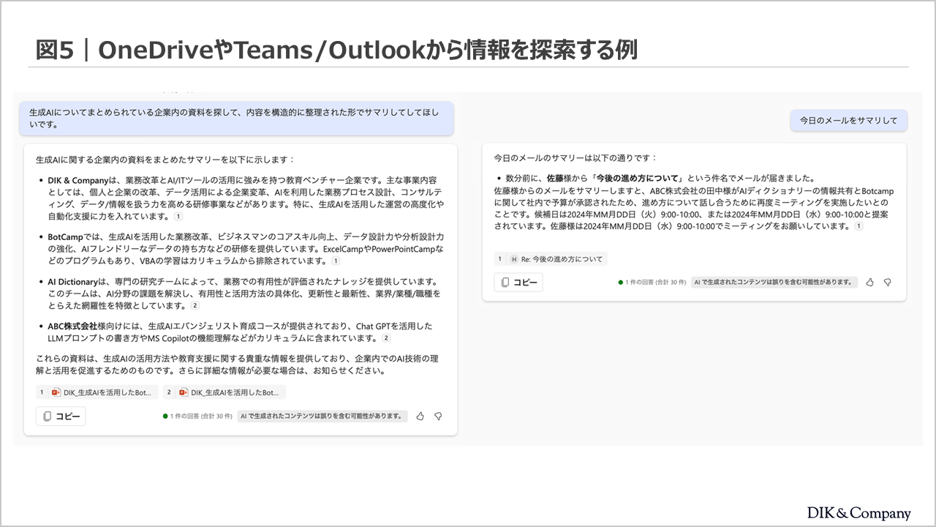Click PowerPoint file icon of second reference
Viewport: 936px width, 527px height.
click(184, 392)
